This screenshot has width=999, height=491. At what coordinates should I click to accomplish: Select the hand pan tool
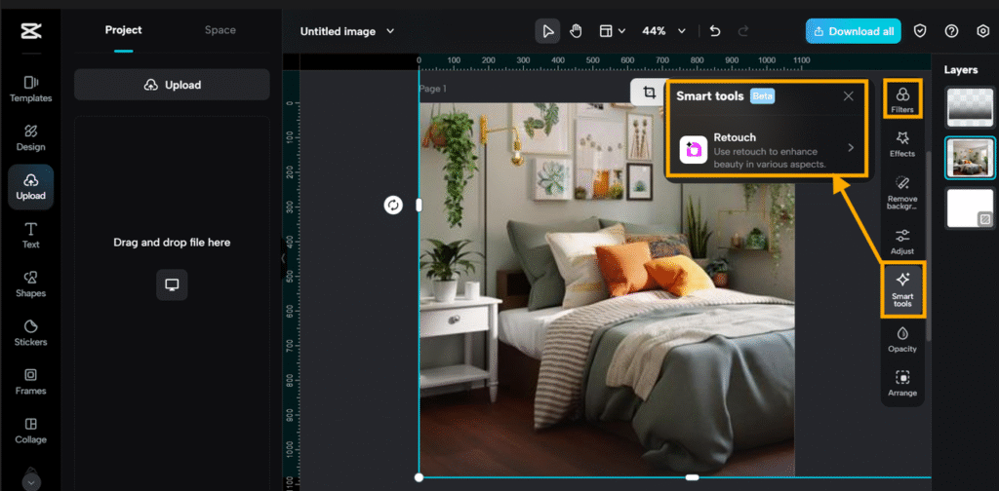576,31
